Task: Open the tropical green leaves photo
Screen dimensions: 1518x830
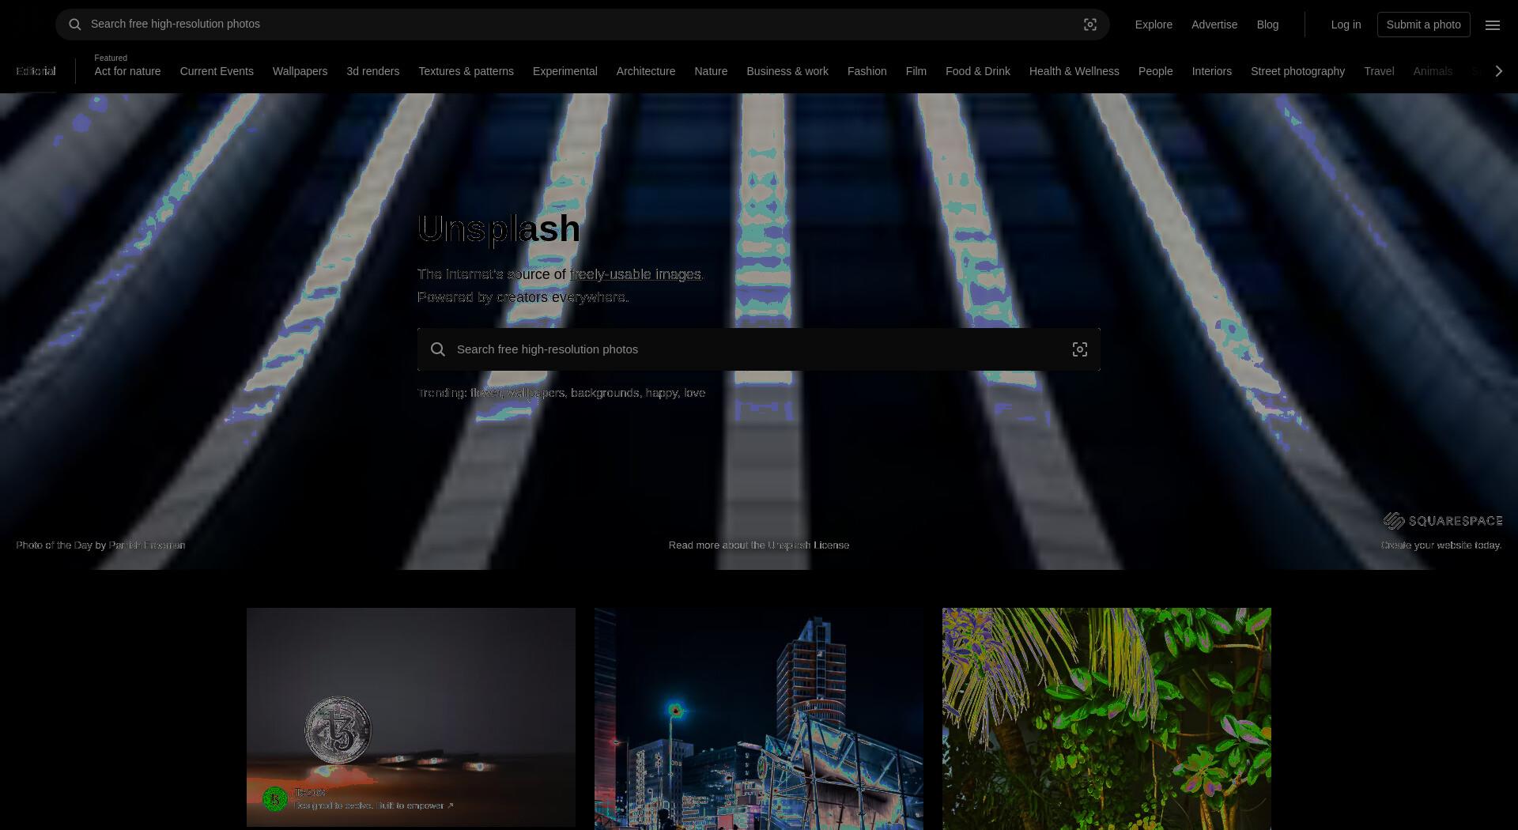Action: pyautogui.click(x=1107, y=719)
